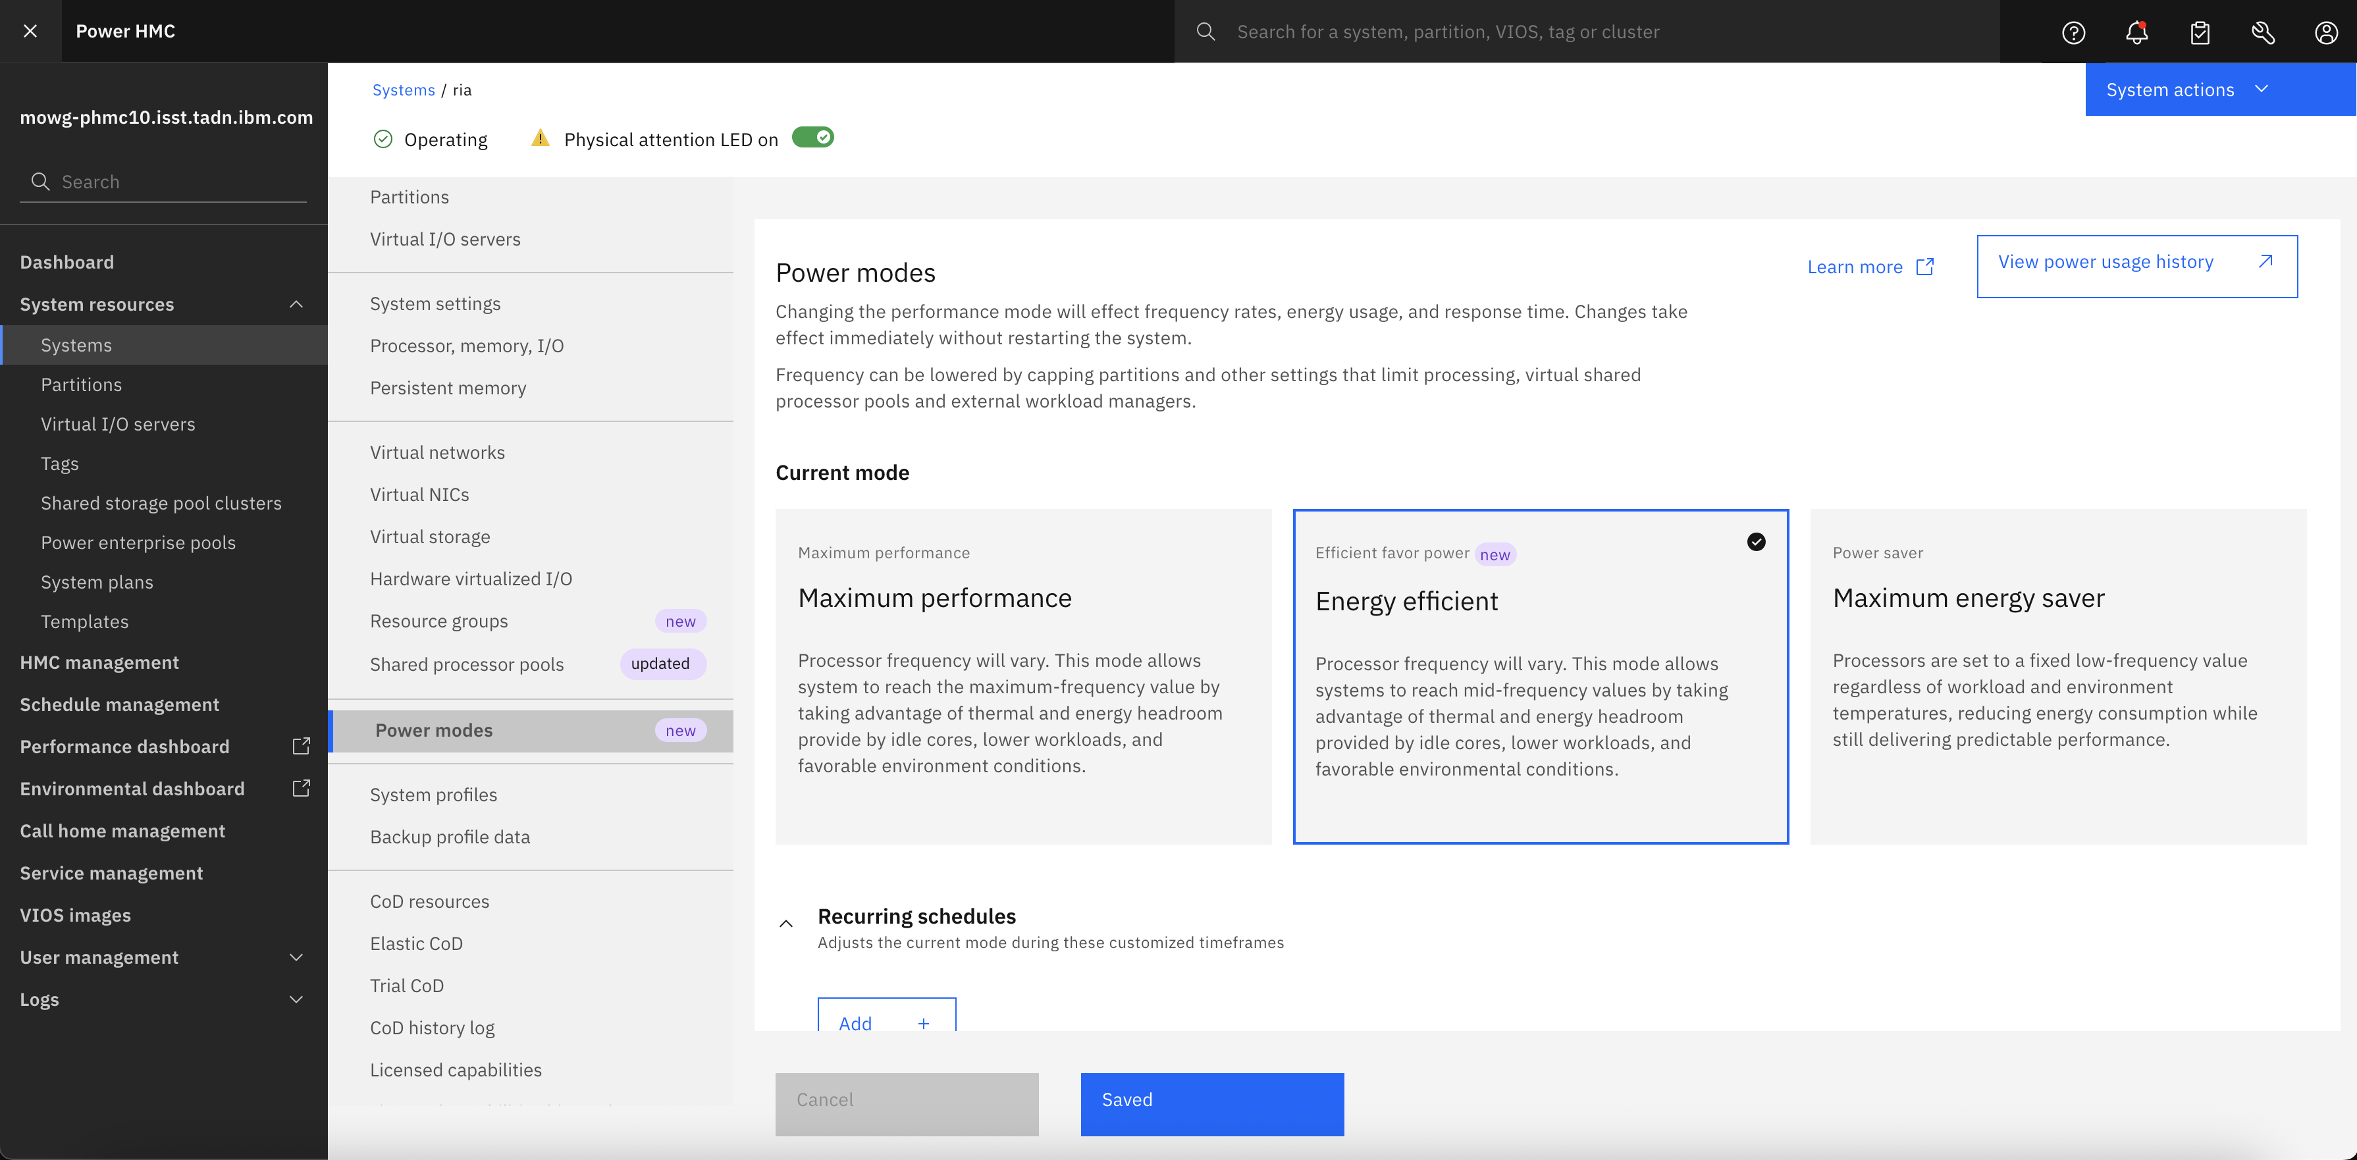Open the serviceability wrench icon
Viewport: 2357px width, 1160px height.
tap(2263, 31)
